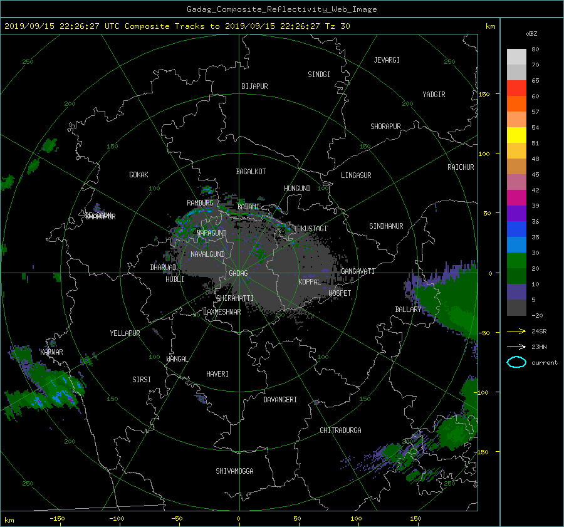Pick the bright yellow swatch in dBZ legend
Screen dimensions: 564x527
(516, 135)
